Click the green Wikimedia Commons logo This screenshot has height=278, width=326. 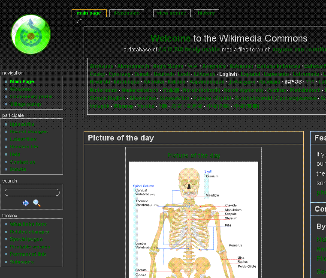coord(31,34)
